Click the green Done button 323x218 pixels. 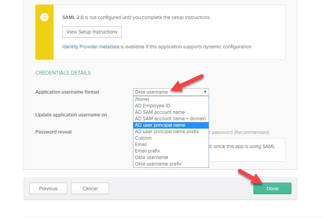coord(272,188)
